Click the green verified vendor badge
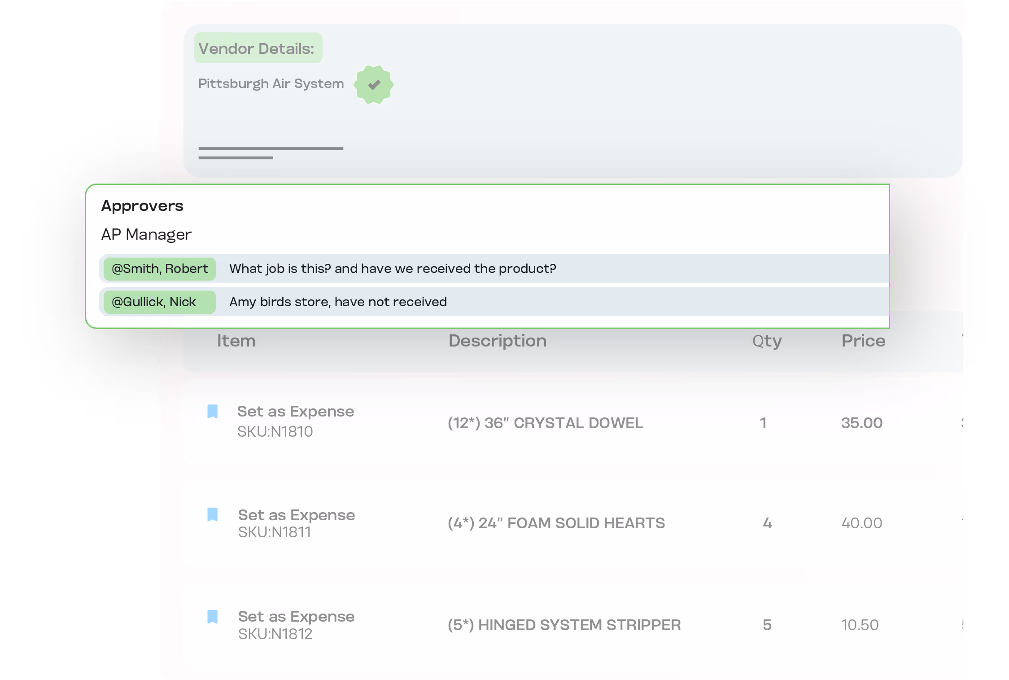The height and width of the screenshot is (680, 1009). tap(373, 84)
